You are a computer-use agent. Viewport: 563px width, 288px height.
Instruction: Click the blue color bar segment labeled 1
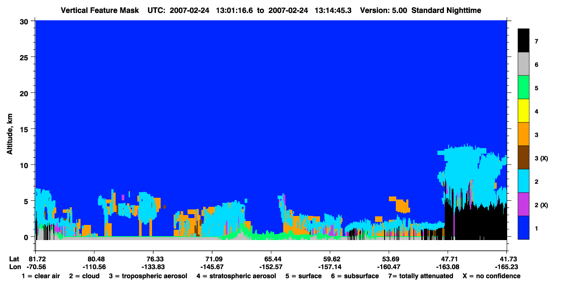click(524, 228)
